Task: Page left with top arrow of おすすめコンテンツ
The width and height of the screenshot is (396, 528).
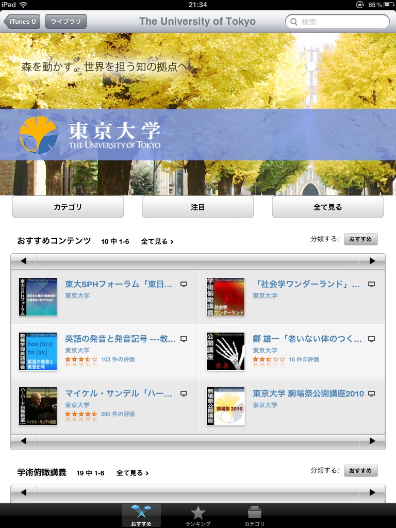Action: point(23,261)
